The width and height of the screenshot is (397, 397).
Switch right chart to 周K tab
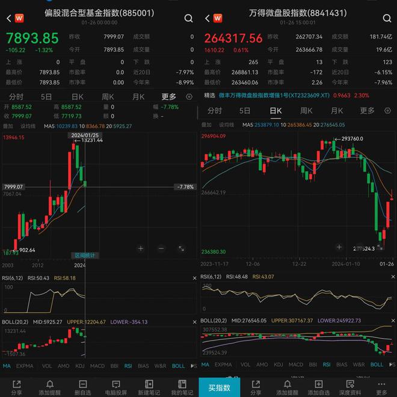[x=306, y=111]
